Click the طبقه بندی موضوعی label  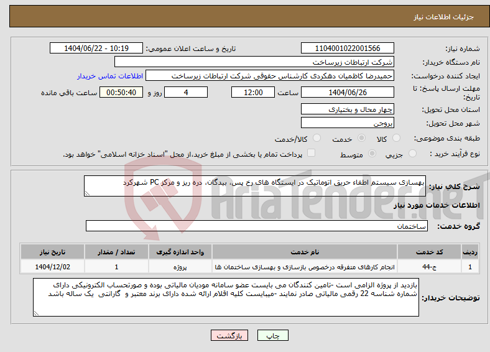[x=447, y=139]
